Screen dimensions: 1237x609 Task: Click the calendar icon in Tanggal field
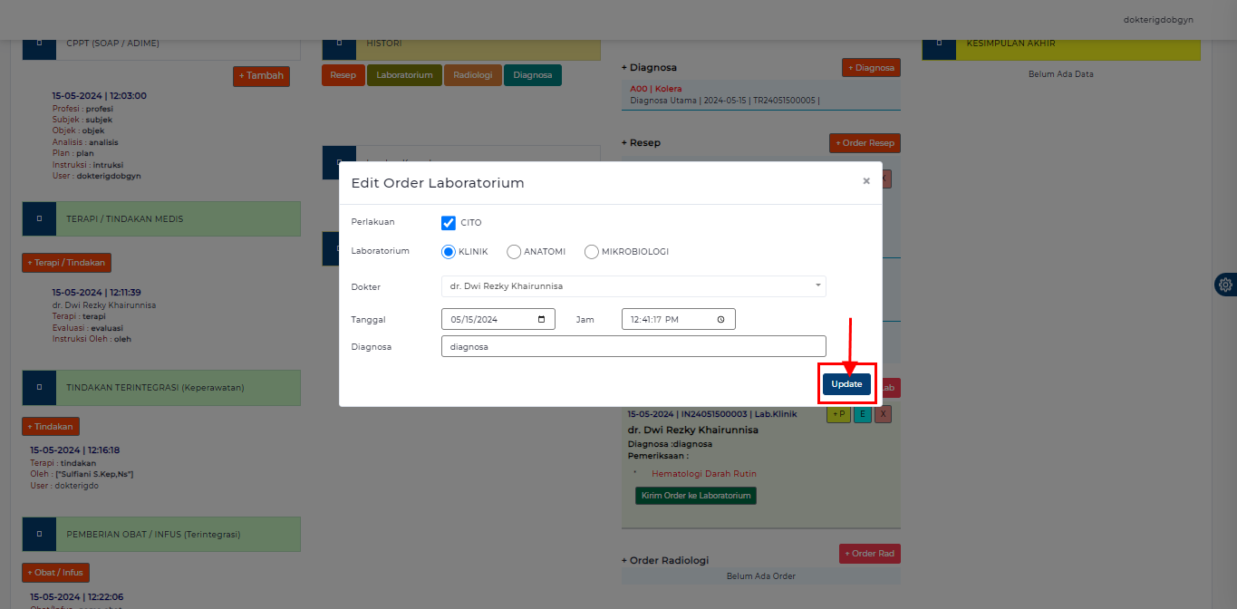(541, 319)
